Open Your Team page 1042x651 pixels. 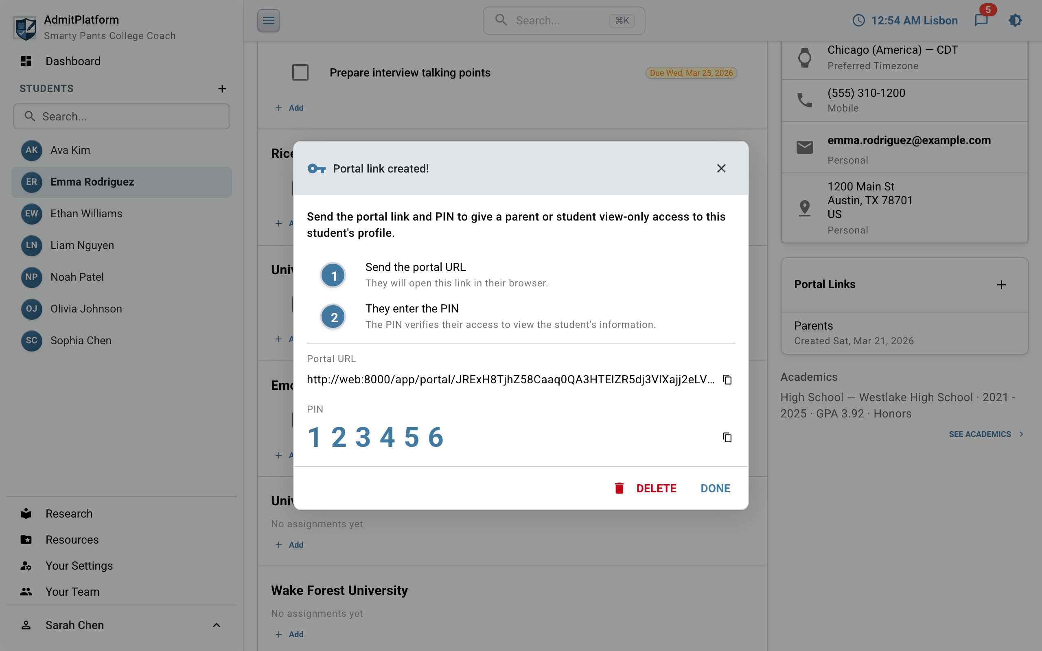point(72,592)
